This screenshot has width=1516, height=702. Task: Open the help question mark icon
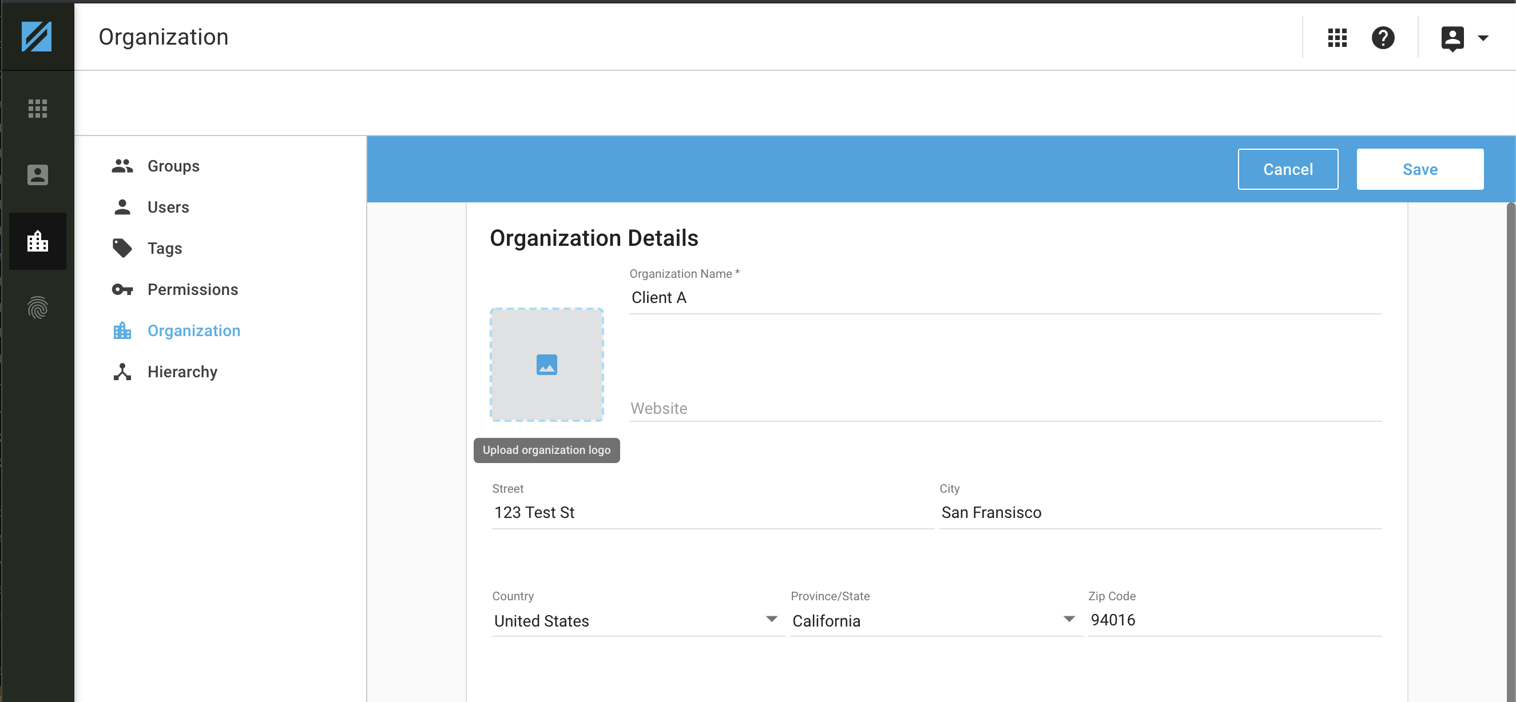click(1383, 38)
